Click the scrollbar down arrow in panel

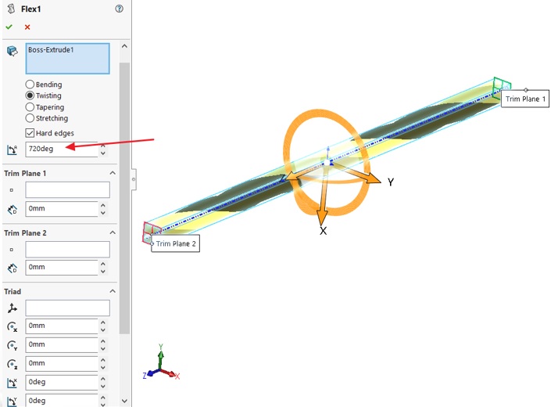click(124, 401)
